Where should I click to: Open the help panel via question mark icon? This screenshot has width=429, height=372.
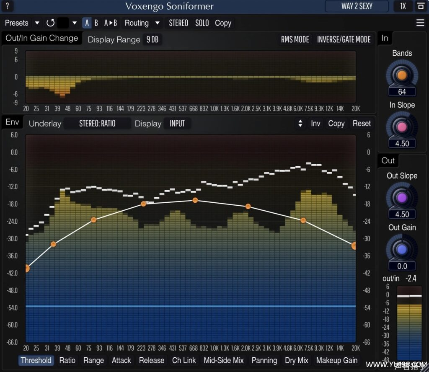7,6
